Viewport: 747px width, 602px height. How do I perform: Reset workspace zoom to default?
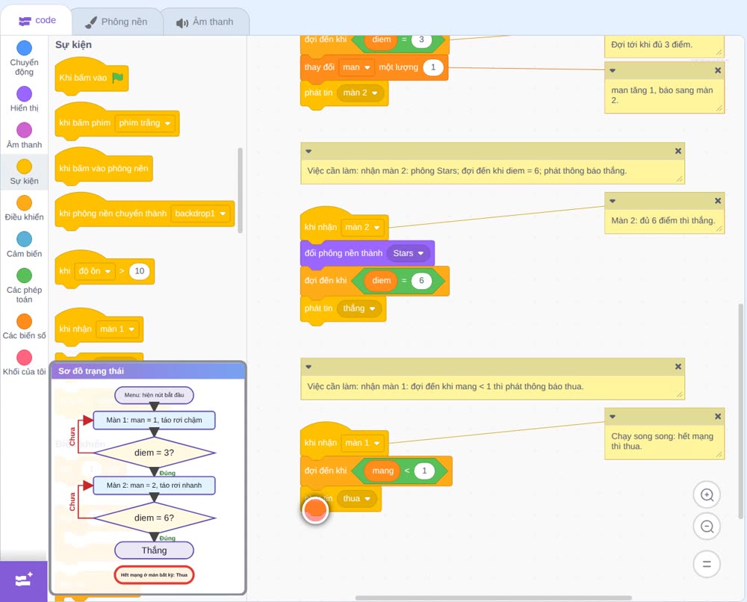tap(707, 565)
